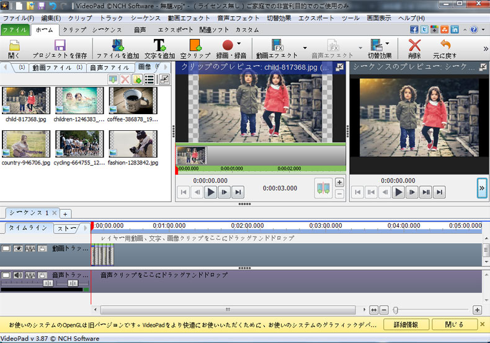Expand the toolbar overflow chevron
The image size is (490, 343).
tap(485, 48)
